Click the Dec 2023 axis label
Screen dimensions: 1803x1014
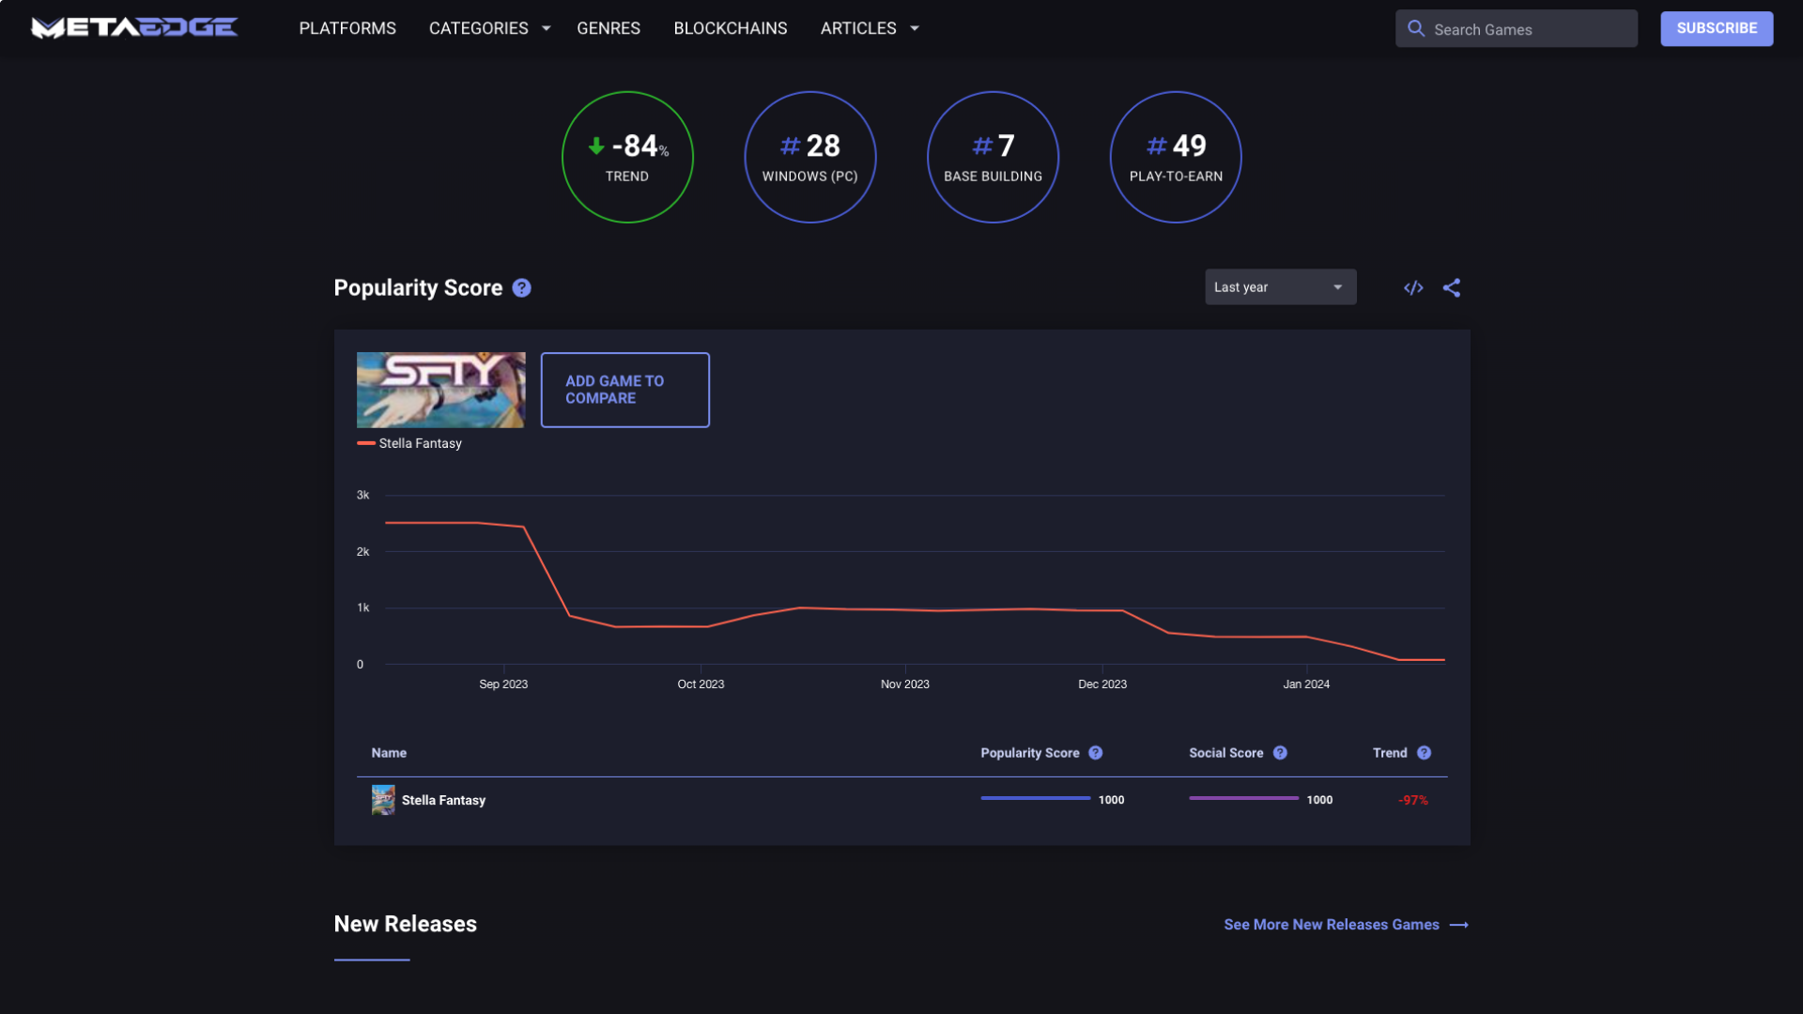pos(1102,684)
